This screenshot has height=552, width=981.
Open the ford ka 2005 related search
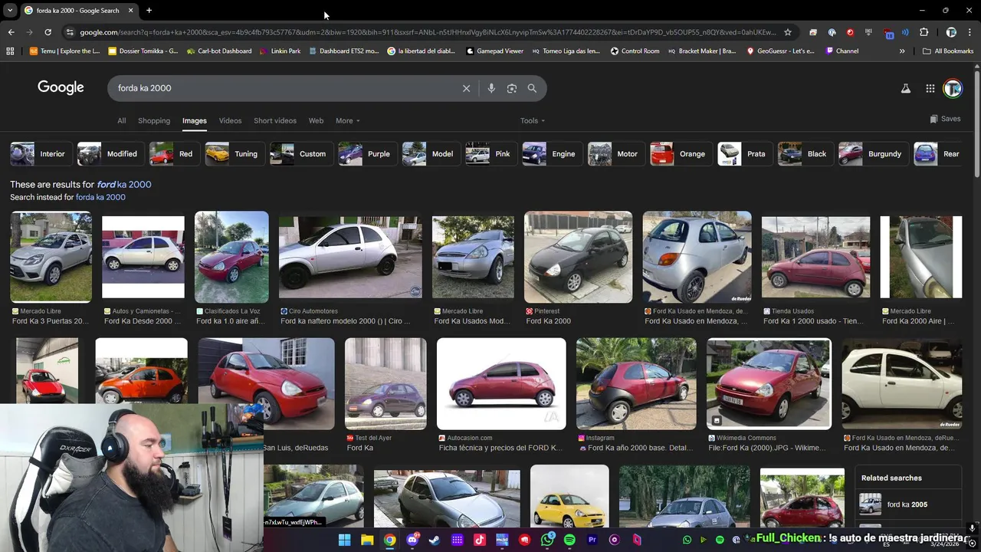point(907,504)
